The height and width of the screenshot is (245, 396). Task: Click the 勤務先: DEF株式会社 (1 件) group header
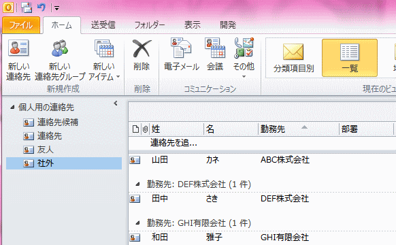[x=199, y=184]
